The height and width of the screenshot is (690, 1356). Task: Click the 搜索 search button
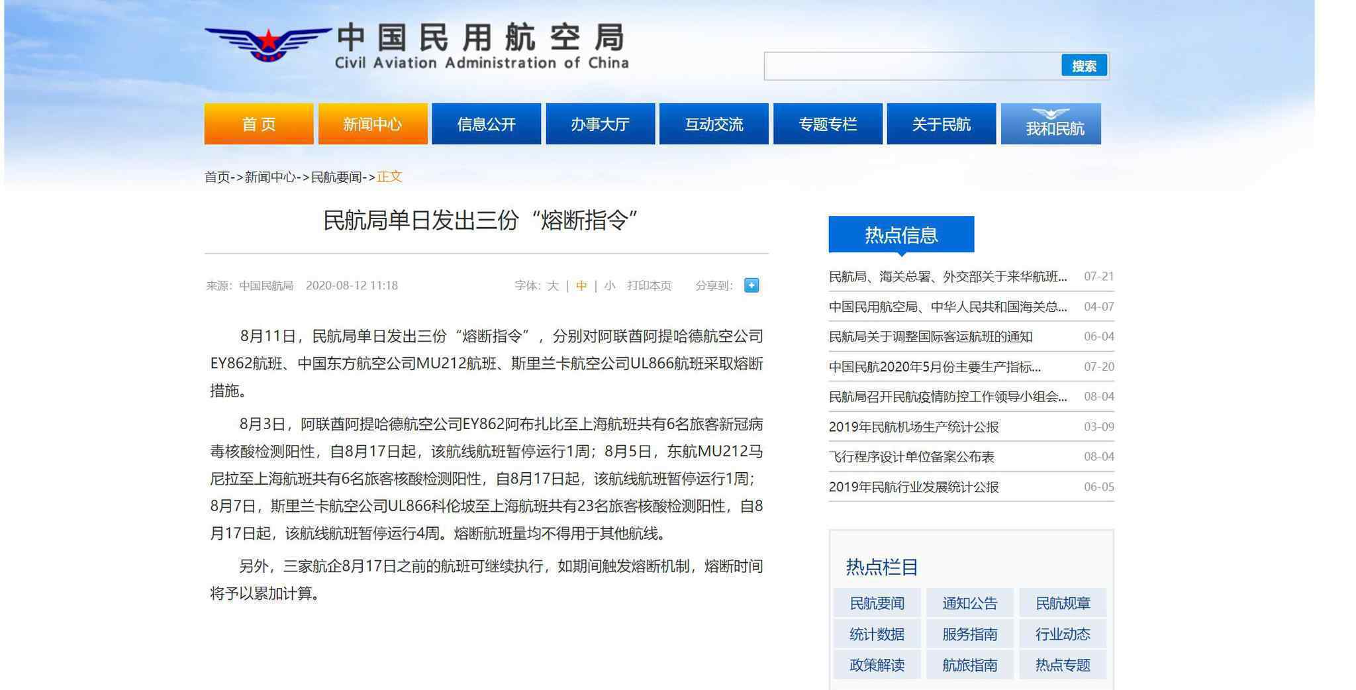[1084, 66]
